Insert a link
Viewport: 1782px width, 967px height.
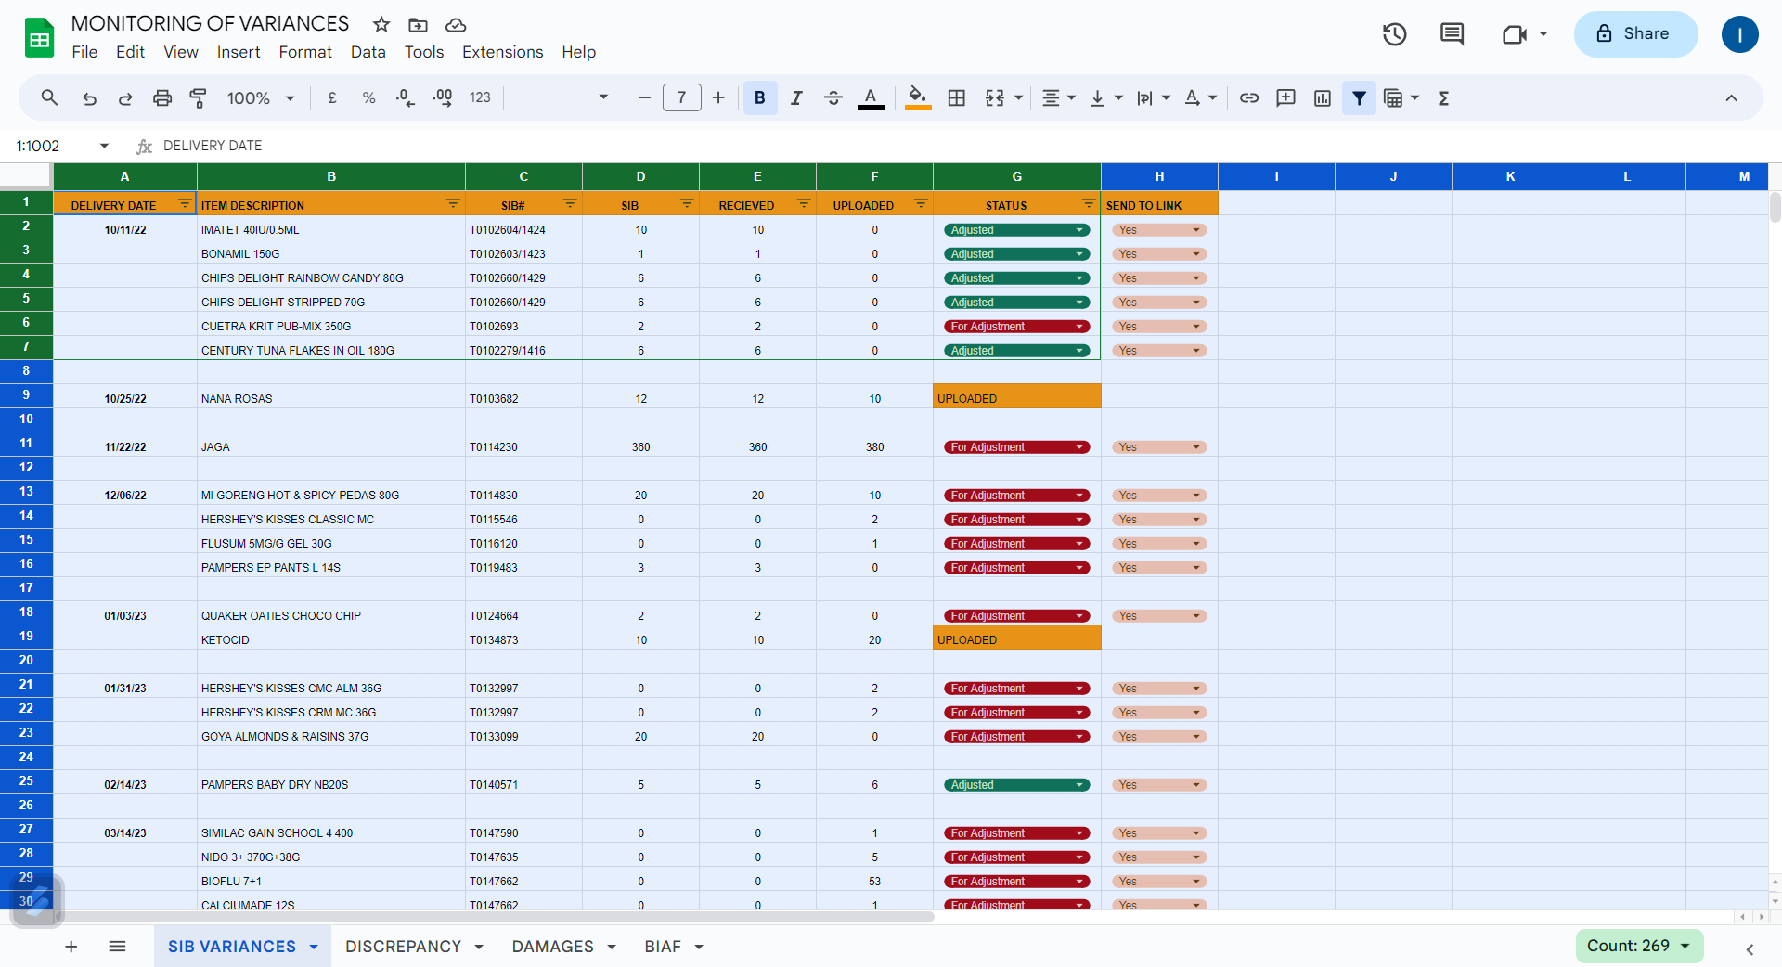tap(1249, 97)
